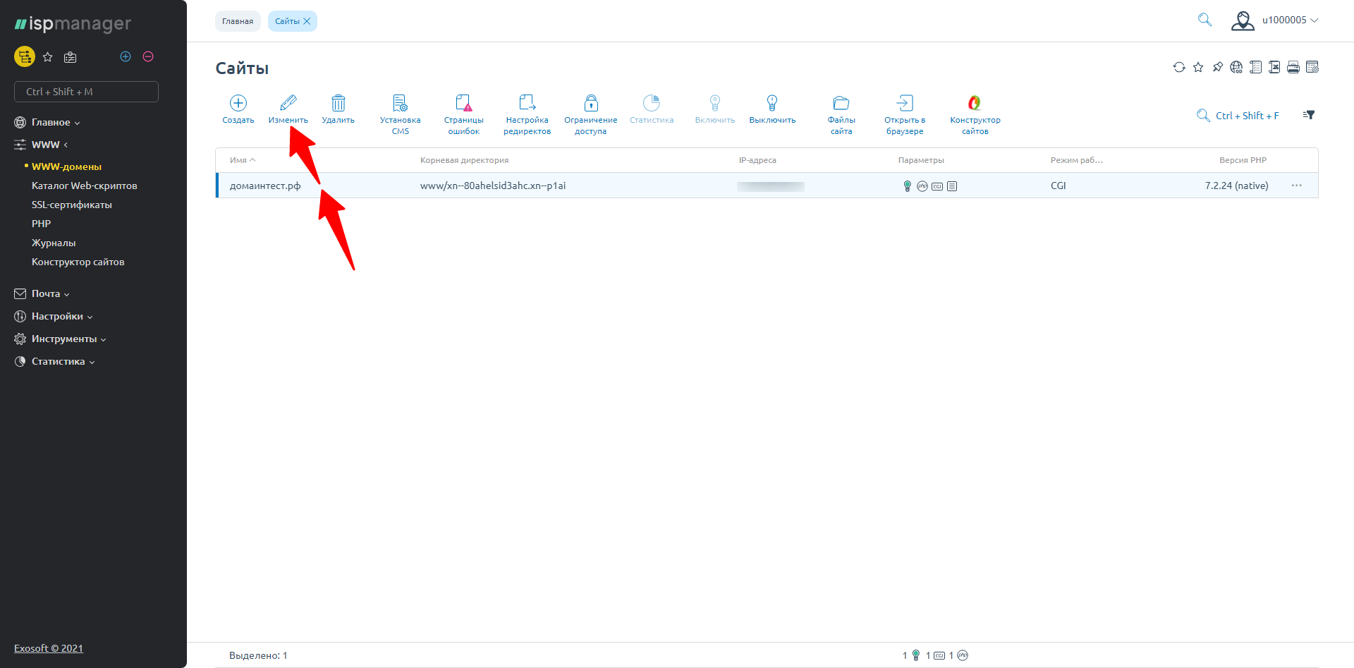Click the Создать (create site) icon

[238, 104]
